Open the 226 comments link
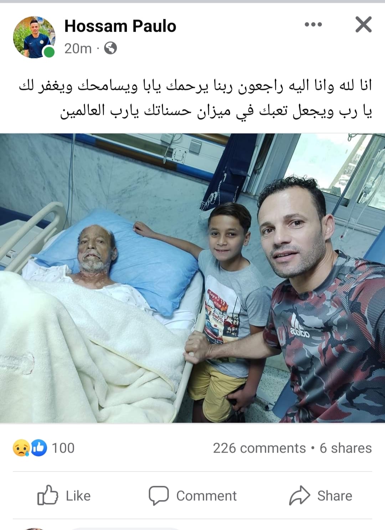The width and height of the screenshot is (385, 530). 259,448
